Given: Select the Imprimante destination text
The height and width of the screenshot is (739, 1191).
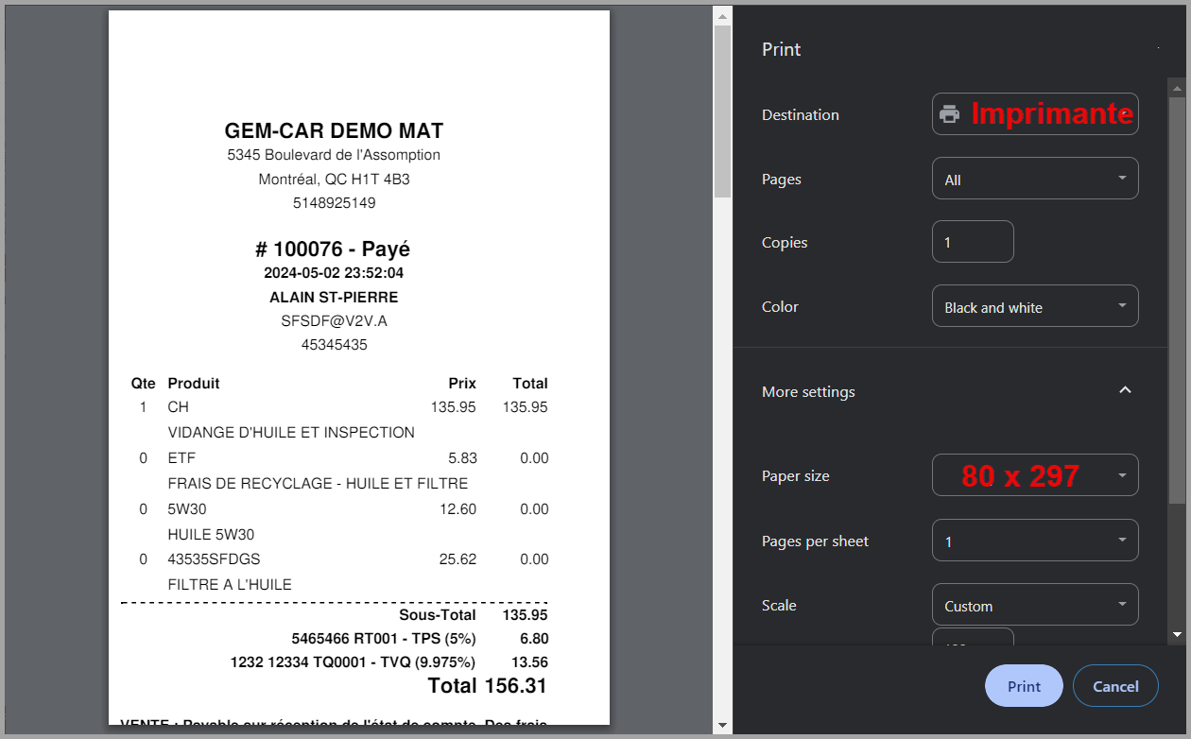Looking at the screenshot, I should pos(1051,114).
